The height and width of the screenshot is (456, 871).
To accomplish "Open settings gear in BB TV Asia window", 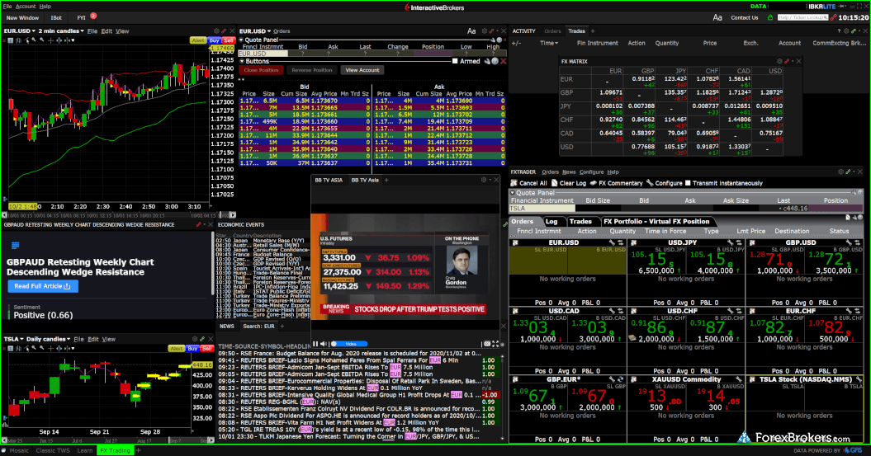I will pyautogui.click(x=483, y=180).
